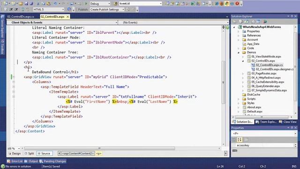The image size is (300, 169).
Task: Collapse the Demos folder node
Action: coord(239,52)
